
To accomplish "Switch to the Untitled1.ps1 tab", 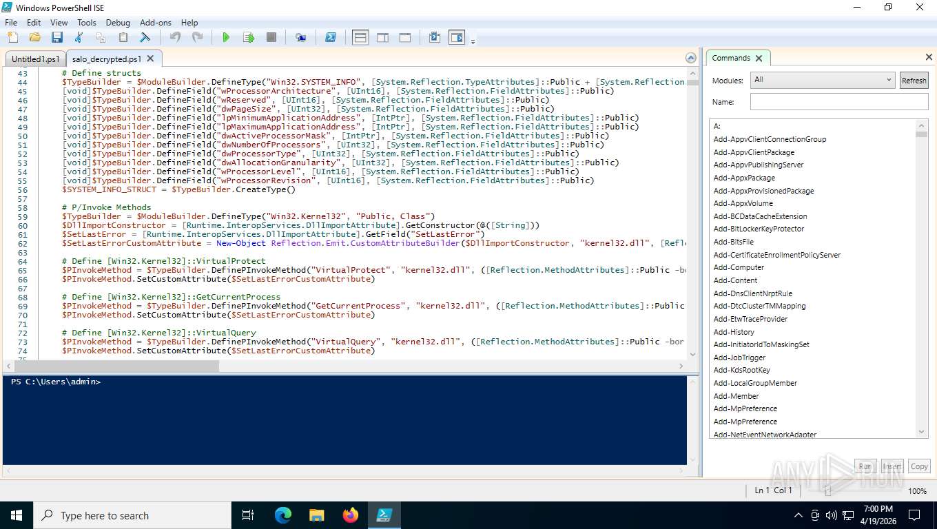I will point(36,59).
